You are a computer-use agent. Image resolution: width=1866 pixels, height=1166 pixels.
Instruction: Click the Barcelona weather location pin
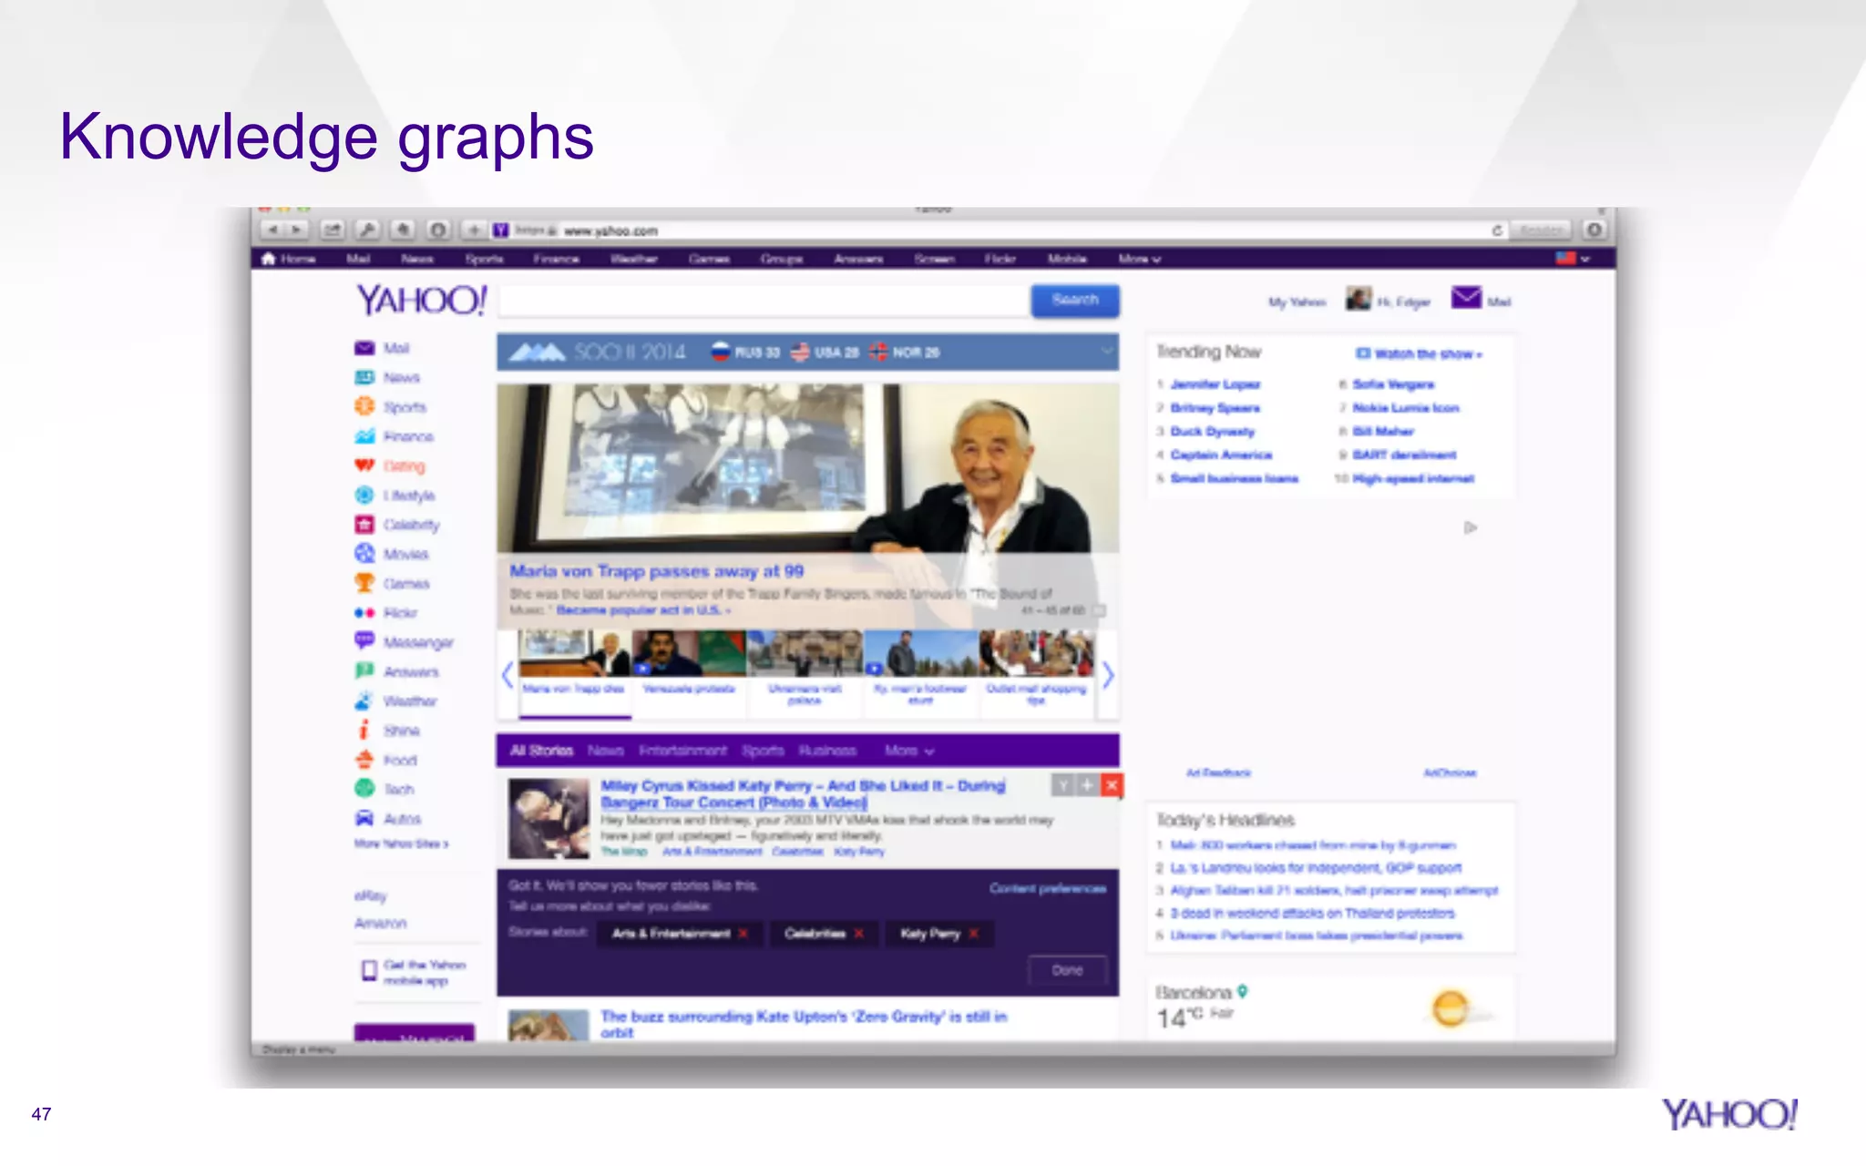(x=1242, y=991)
